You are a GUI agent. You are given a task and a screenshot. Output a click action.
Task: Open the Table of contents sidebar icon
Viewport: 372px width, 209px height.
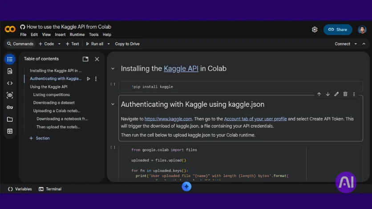point(10,59)
